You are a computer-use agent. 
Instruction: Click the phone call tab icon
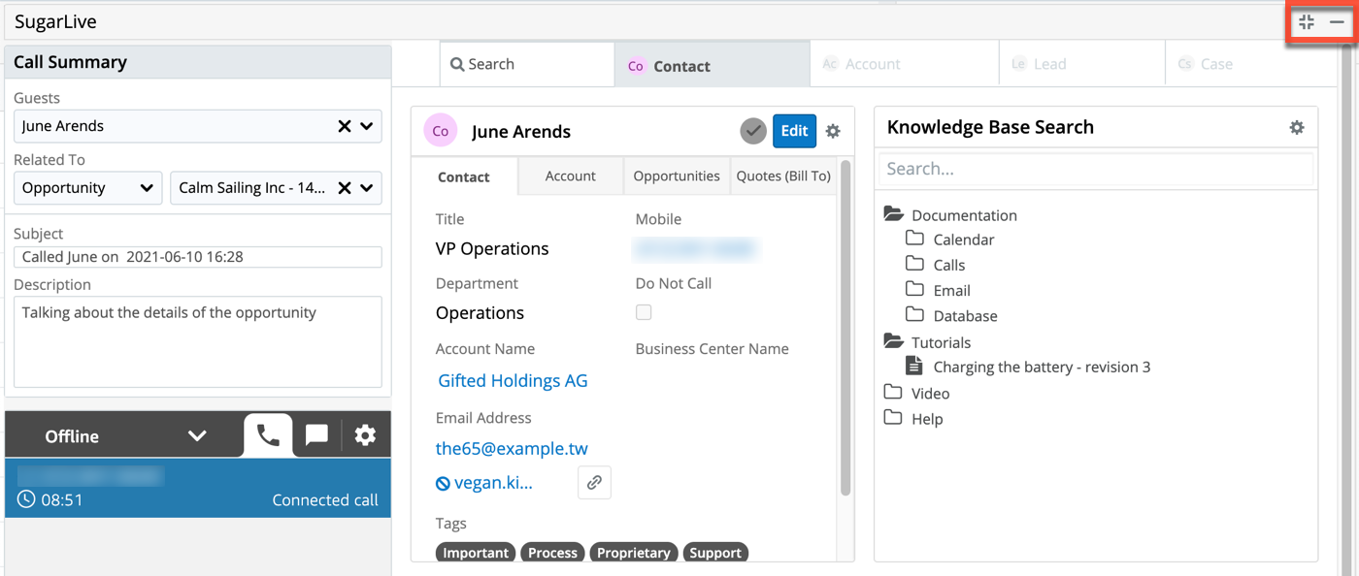[268, 435]
